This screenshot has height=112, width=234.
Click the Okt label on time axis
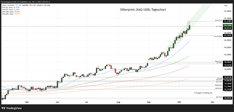tap(179, 102)
